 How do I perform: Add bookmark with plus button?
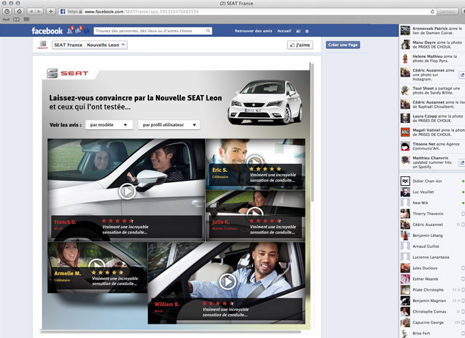(x=51, y=11)
